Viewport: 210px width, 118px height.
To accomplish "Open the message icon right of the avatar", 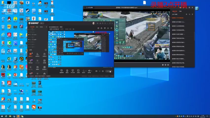I will click(97, 23).
